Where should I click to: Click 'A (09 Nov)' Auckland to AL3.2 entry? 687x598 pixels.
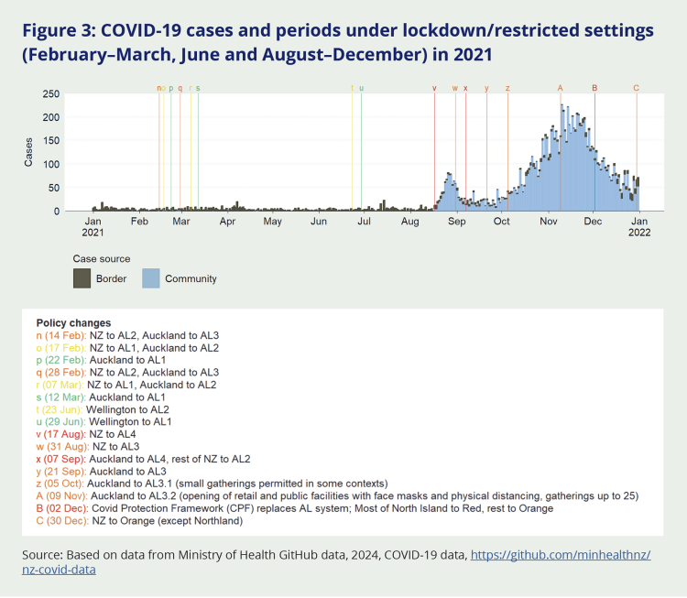(337, 496)
